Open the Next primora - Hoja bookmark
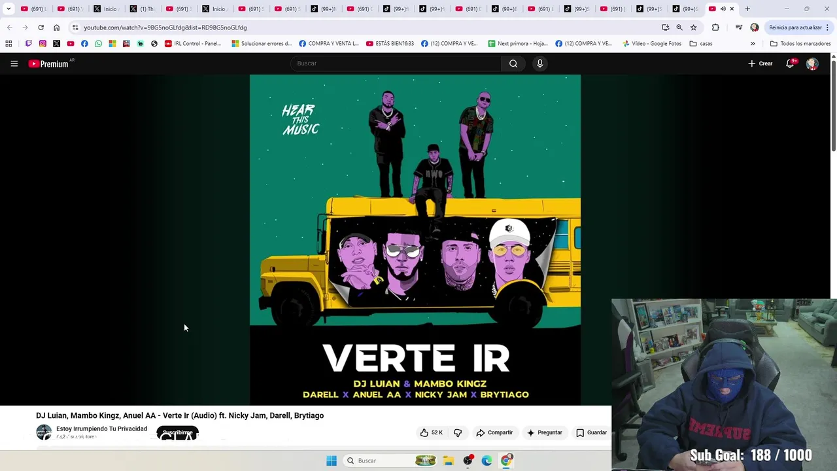 click(x=518, y=44)
